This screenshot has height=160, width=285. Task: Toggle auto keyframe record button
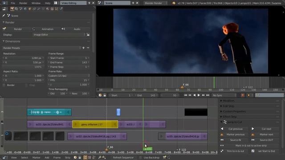242,95
